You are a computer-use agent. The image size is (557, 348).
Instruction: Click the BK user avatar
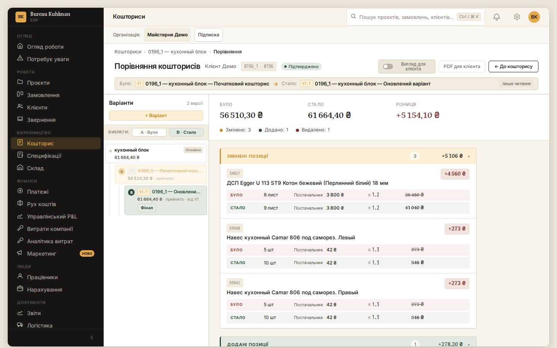pos(534,17)
